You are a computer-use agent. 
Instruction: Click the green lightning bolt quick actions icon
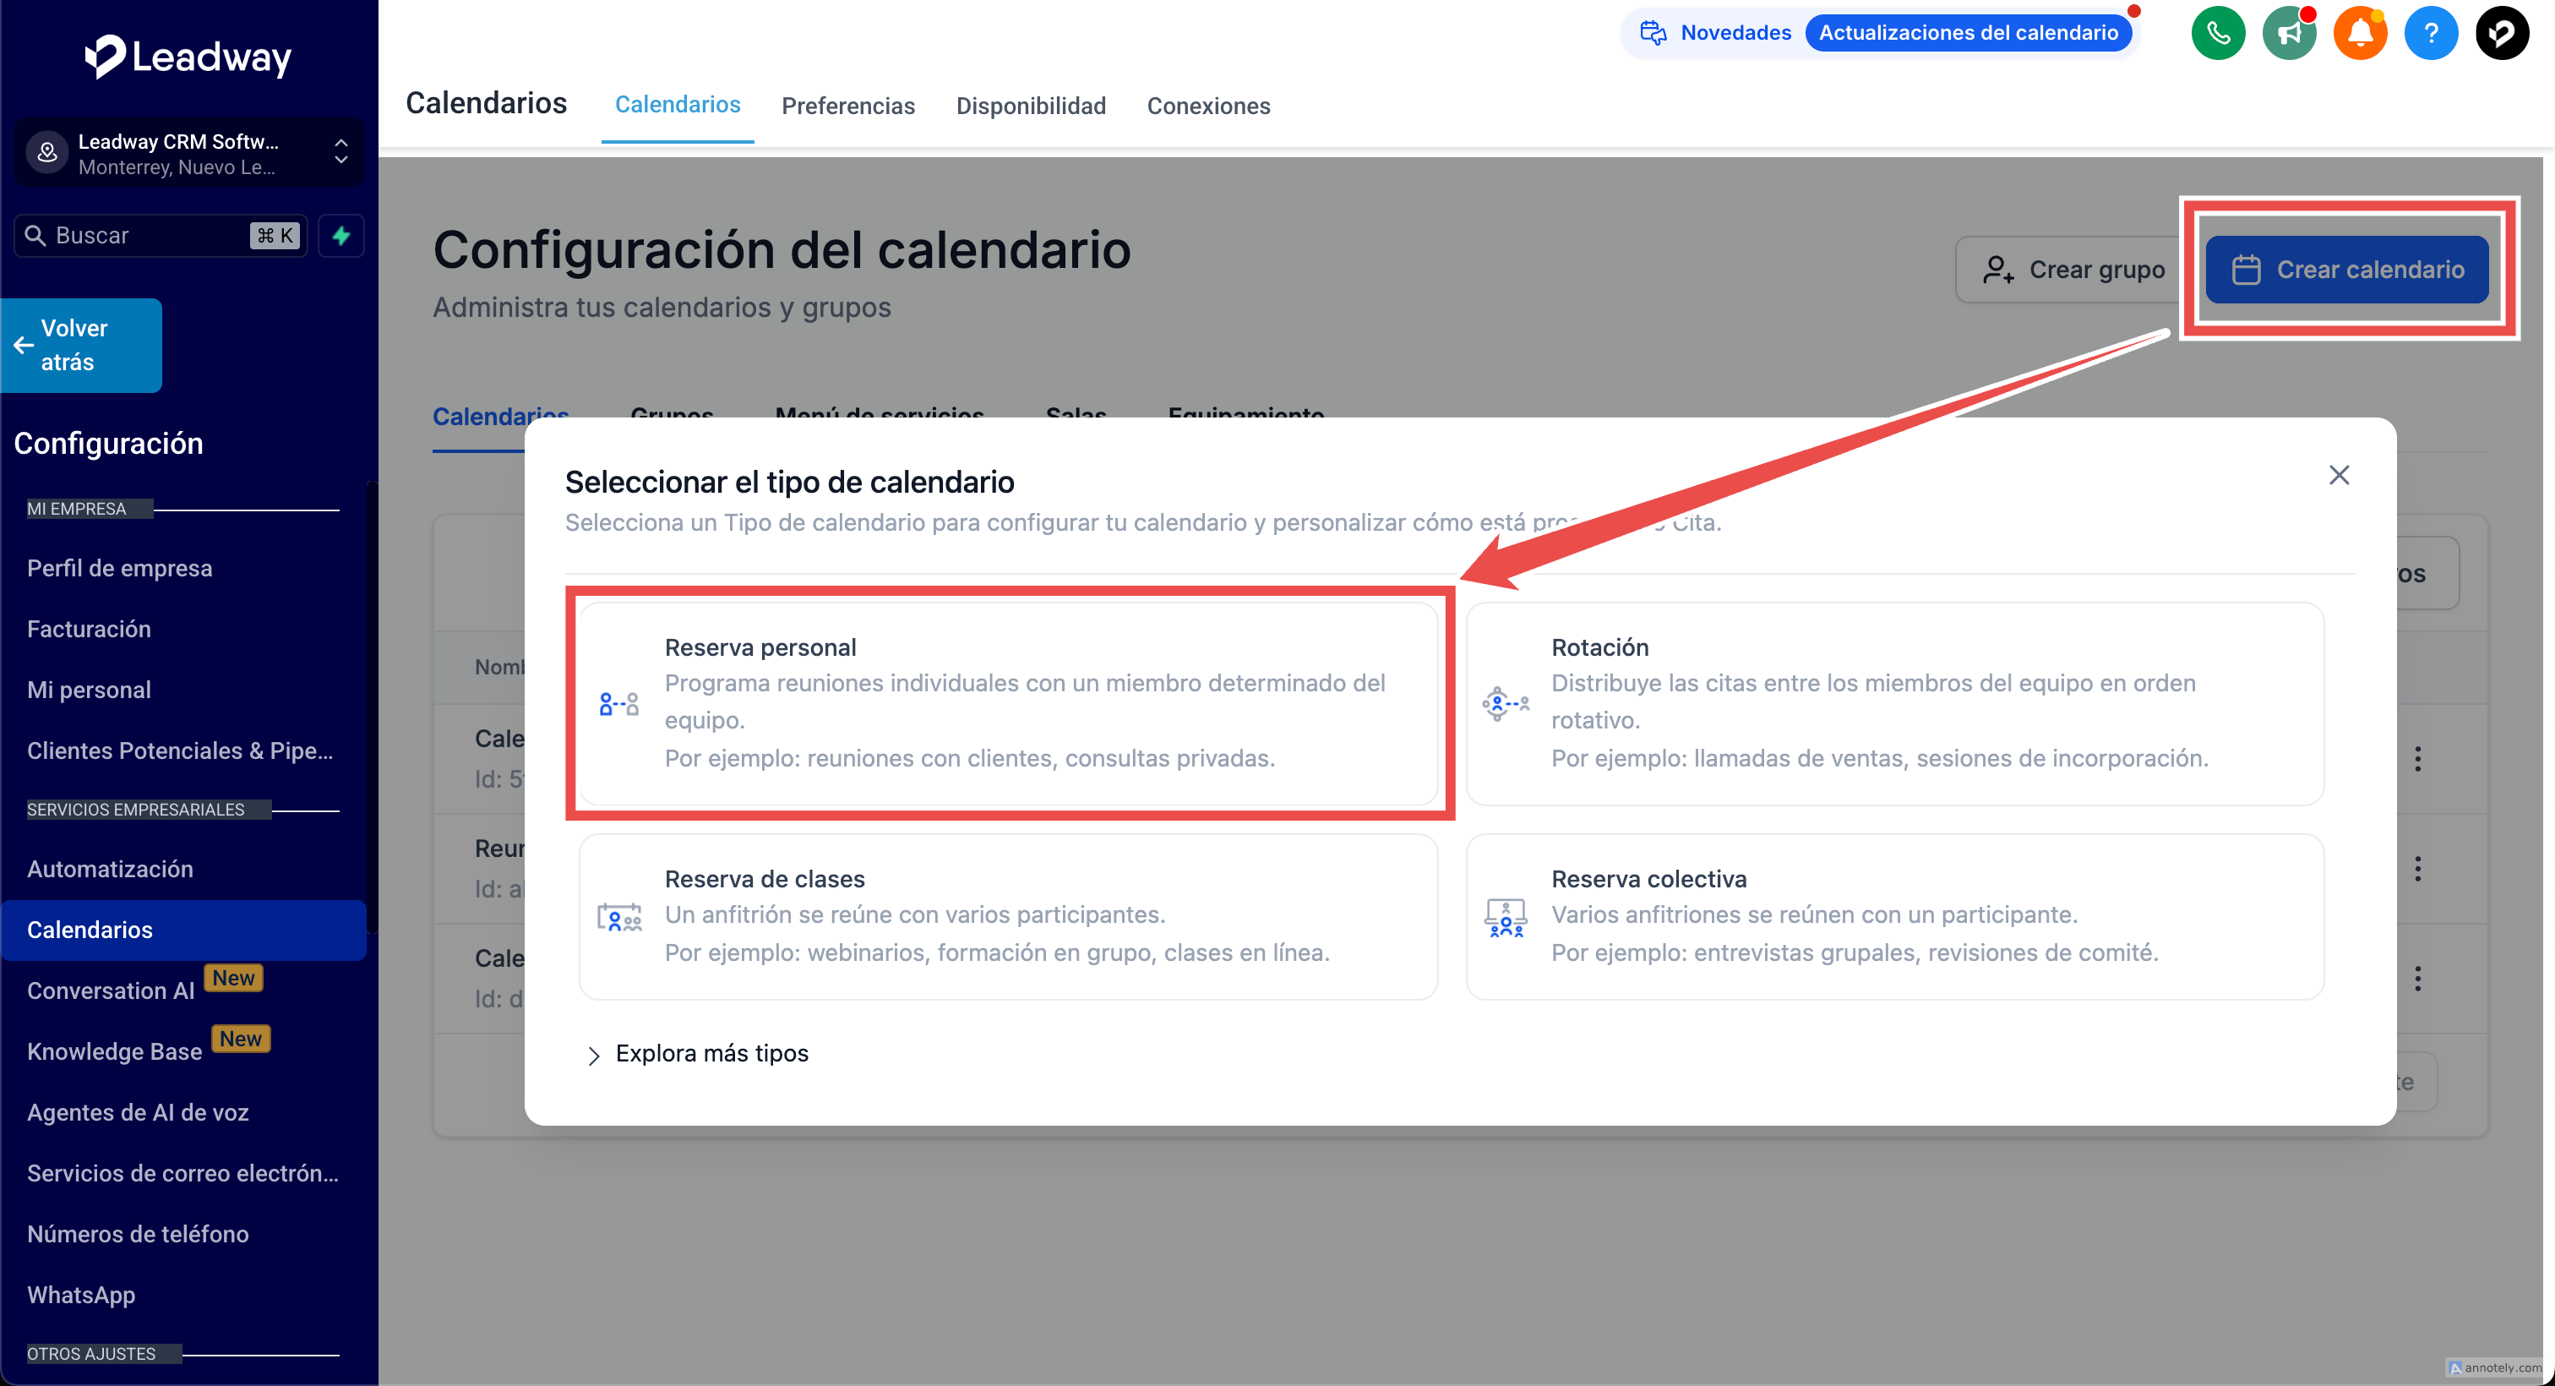pos(341,235)
